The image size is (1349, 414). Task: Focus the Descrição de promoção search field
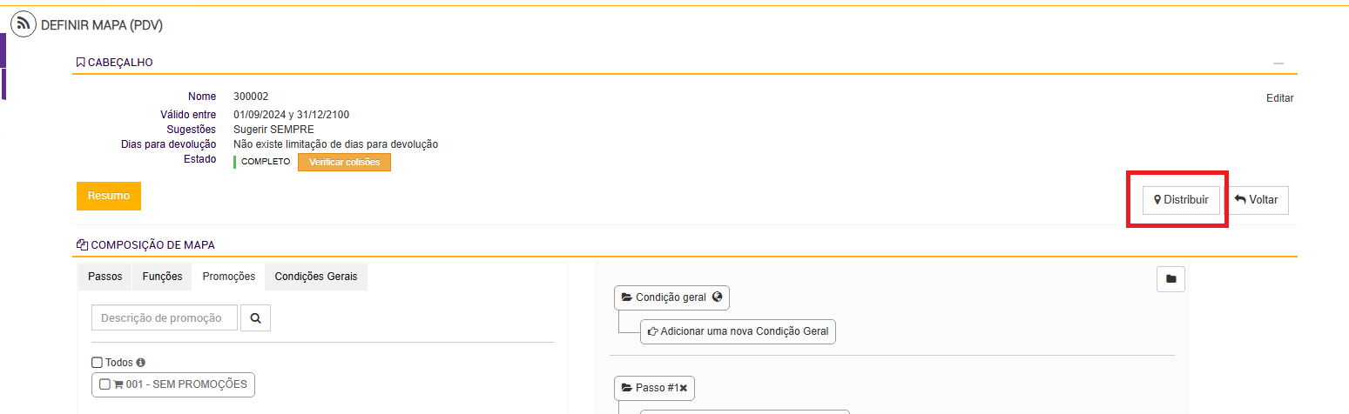coord(165,318)
